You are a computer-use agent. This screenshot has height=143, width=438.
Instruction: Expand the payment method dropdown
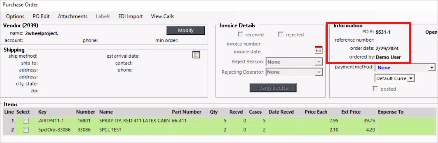point(432,68)
